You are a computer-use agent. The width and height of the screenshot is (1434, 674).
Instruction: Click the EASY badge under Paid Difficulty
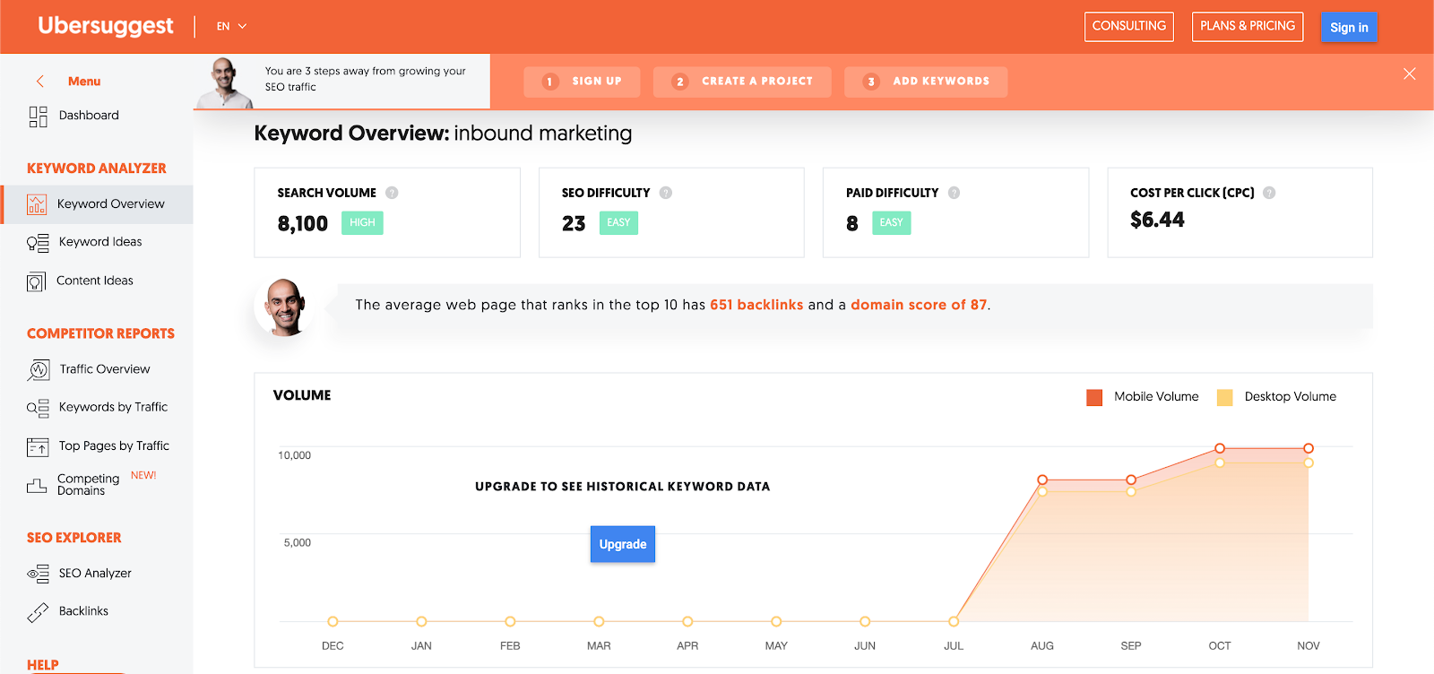(891, 223)
